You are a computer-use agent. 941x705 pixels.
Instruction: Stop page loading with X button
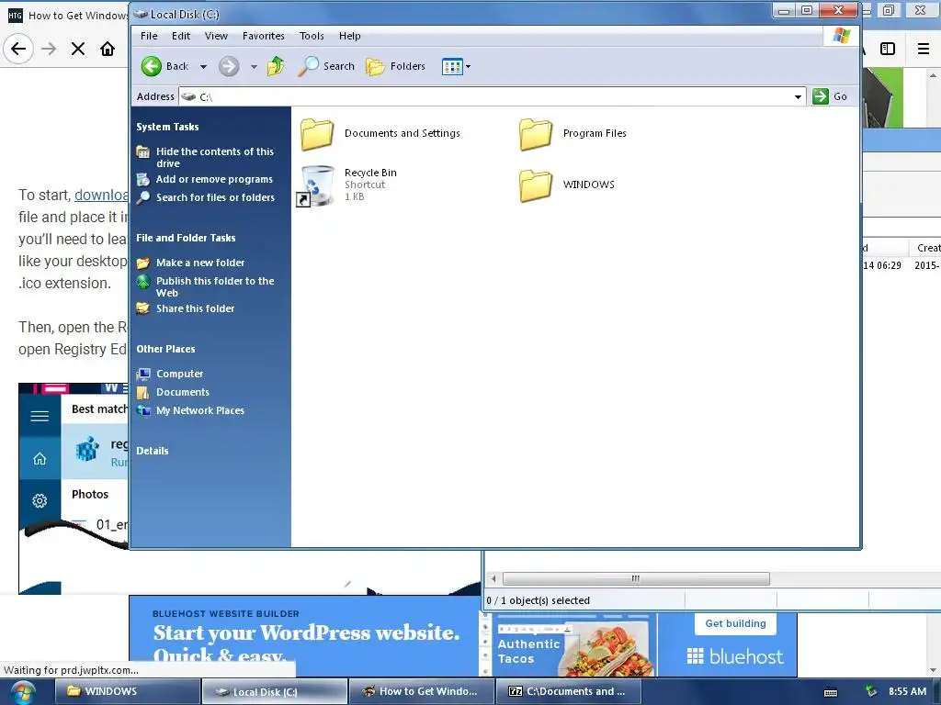[x=78, y=49]
